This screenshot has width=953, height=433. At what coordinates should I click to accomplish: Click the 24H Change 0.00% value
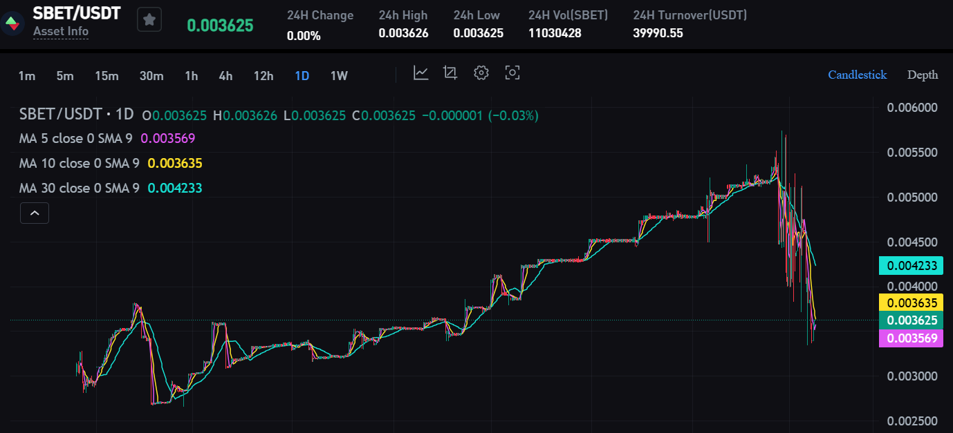tap(304, 36)
